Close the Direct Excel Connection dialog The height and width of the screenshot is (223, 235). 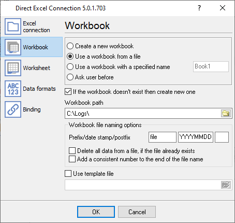pos(223,8)
